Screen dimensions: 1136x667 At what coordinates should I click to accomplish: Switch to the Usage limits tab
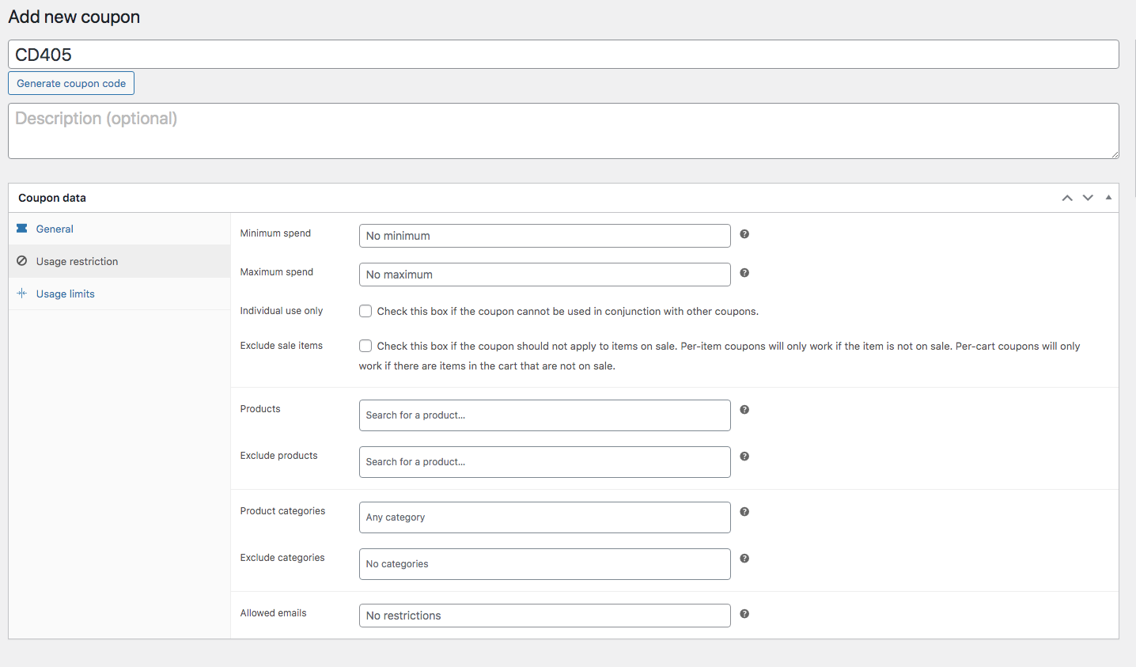point(119,294)
